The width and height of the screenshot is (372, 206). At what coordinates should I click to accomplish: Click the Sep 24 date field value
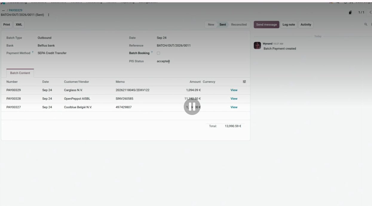click(x=162, y=38)
